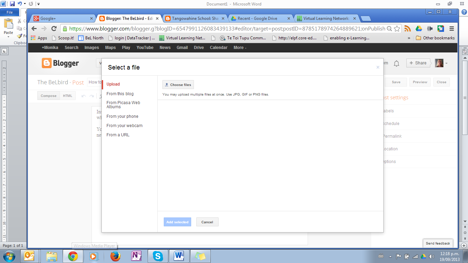Select From your webcam source

coord(124,126)
